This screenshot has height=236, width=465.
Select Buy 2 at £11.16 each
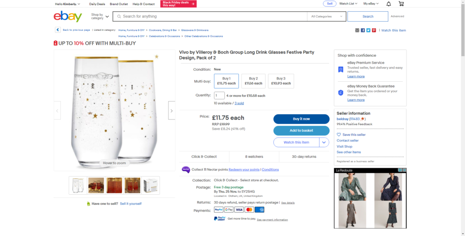(253, 81)
